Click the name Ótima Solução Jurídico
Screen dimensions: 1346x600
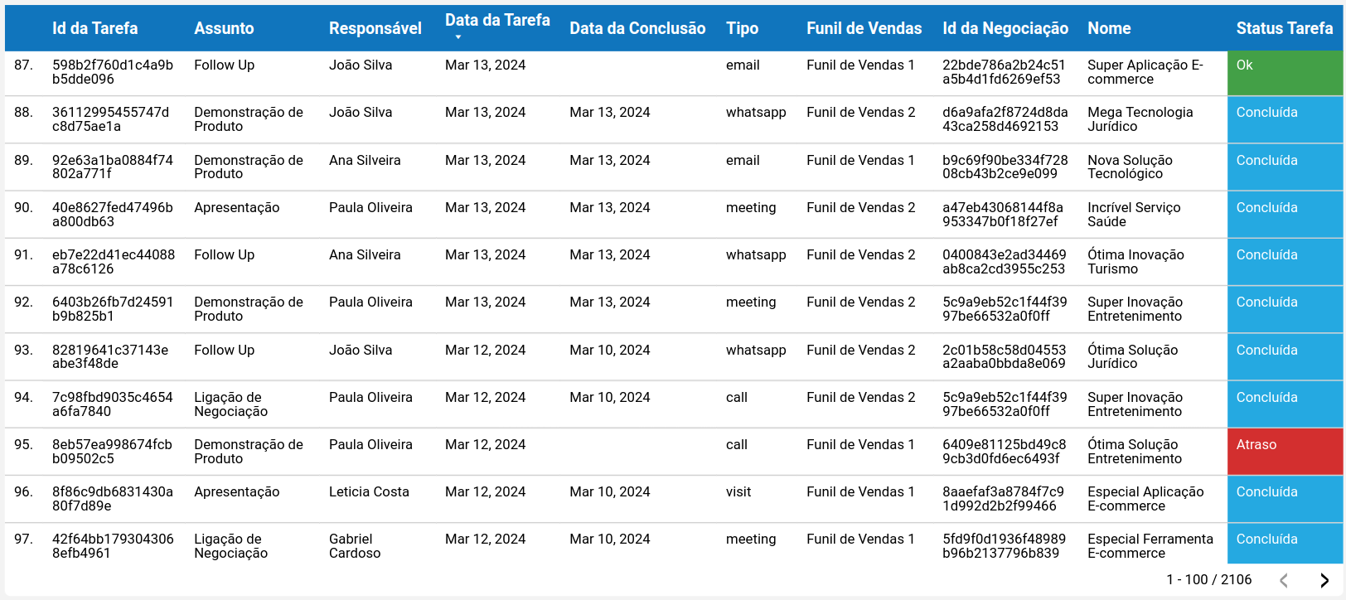[1133, 356]
